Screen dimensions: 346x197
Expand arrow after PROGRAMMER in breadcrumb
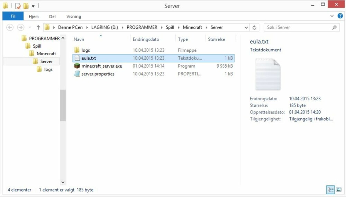[x=162, y=28]
